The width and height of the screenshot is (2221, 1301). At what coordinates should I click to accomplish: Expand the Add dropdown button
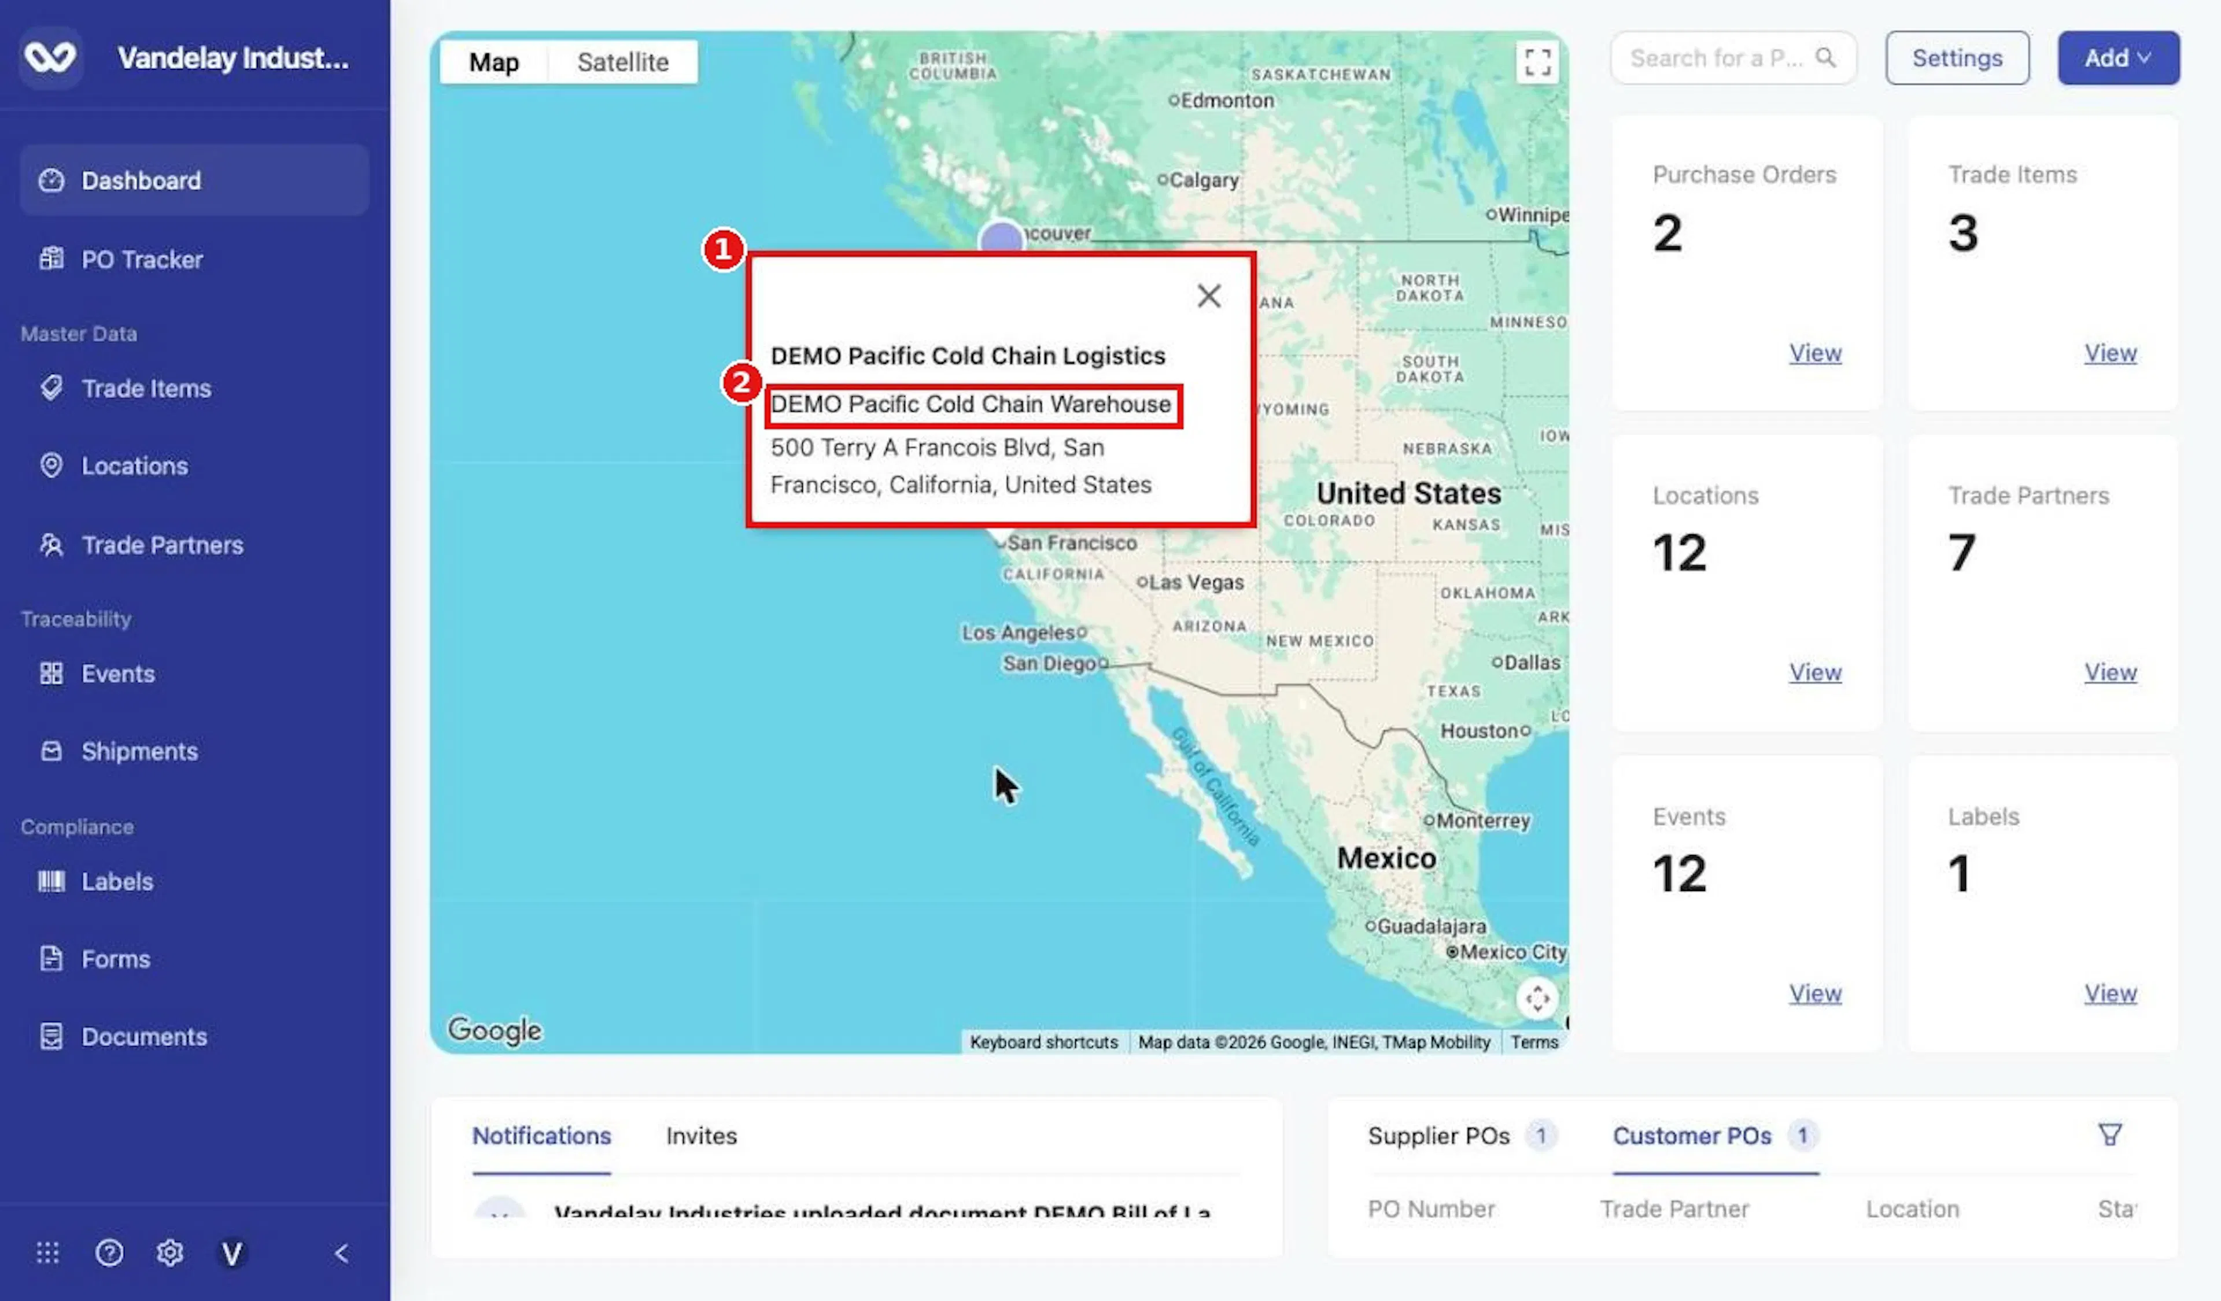[x=2118, y=58]
